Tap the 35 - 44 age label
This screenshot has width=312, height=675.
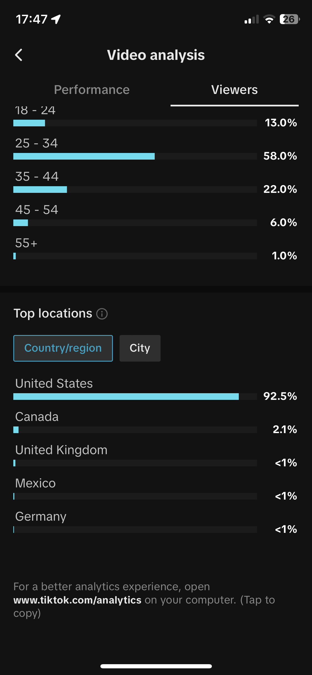tap(37, 177)
